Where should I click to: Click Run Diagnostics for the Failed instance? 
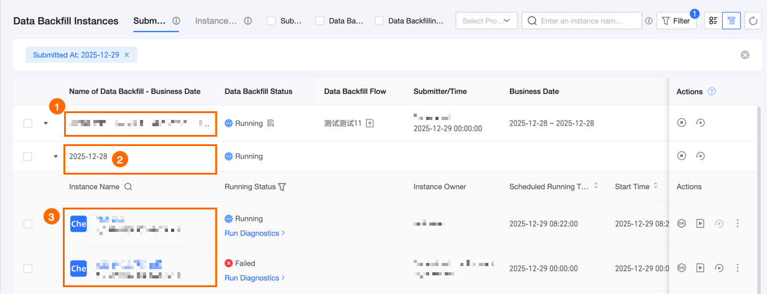coord(254,278)
